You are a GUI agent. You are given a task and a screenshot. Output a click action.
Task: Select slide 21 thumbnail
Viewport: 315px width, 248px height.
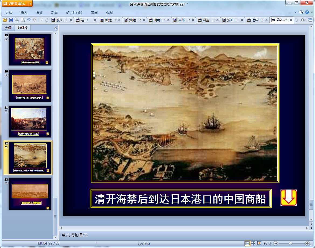(30, 122)
